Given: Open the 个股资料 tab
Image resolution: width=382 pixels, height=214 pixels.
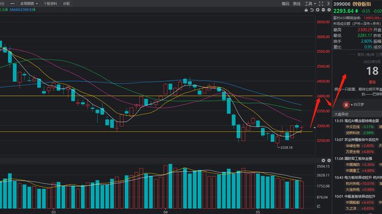Looking at the screenshot, I should pyautogui.click(x=50, y=3).
